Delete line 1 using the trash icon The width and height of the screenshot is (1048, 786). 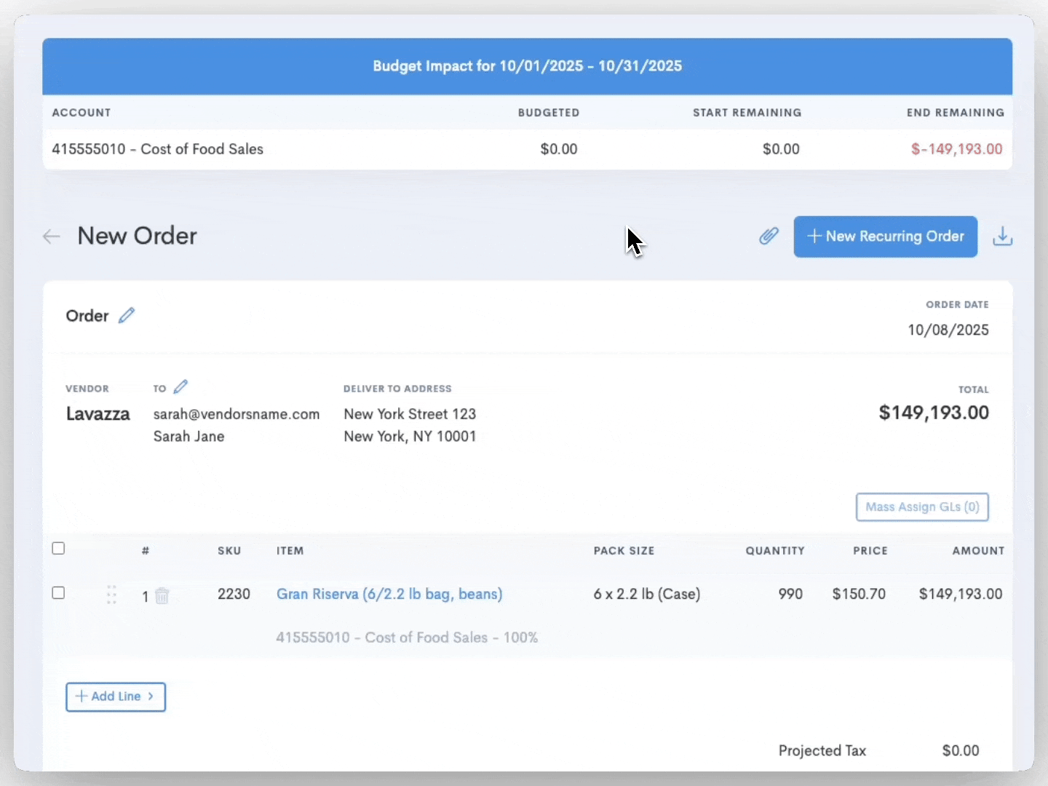(163, 595)
